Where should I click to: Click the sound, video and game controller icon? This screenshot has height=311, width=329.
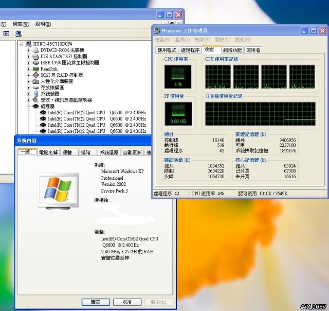tap(35, 100)
